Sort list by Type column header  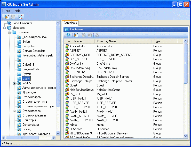click(x=157, y=41)
